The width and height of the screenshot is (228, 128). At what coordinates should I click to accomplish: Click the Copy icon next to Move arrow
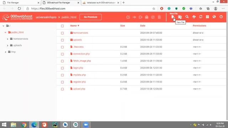[141, 17]
